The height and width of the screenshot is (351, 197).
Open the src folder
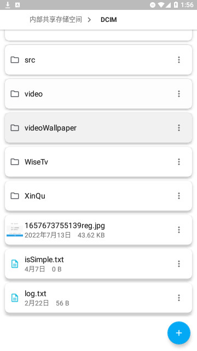(99, 60)
